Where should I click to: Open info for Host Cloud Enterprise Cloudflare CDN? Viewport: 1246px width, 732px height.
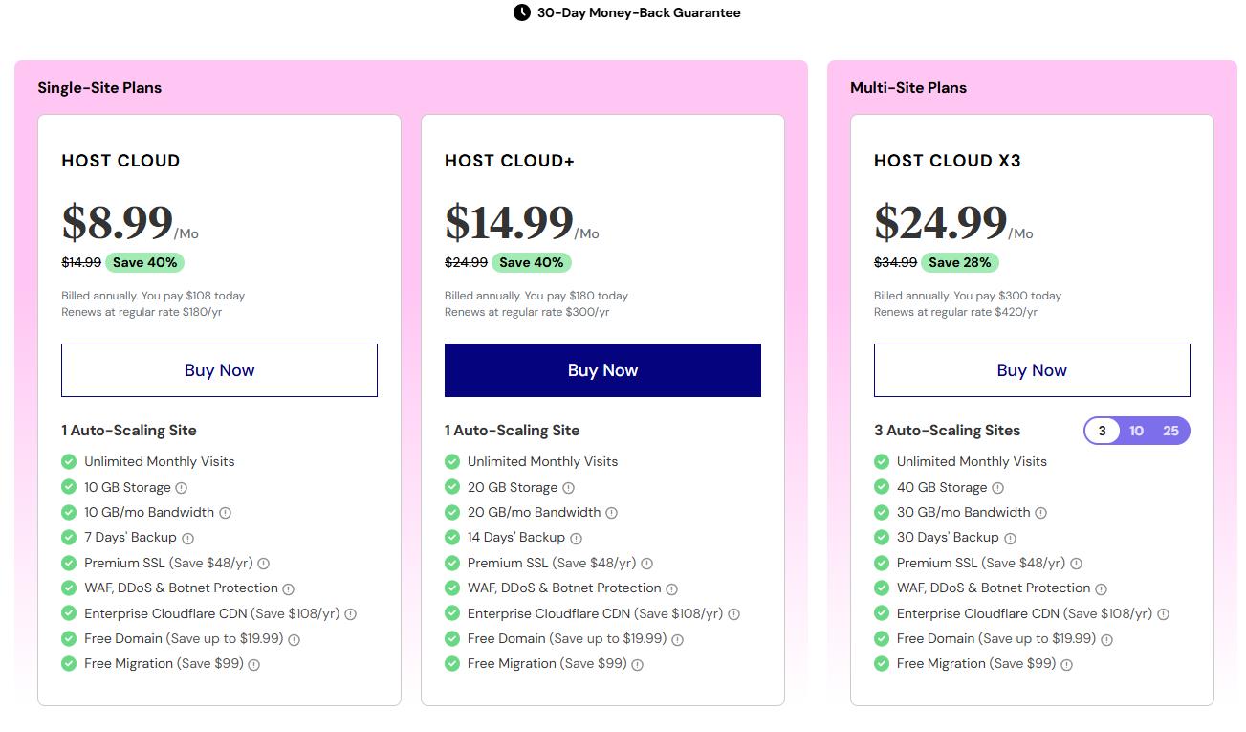coord(350,614)
